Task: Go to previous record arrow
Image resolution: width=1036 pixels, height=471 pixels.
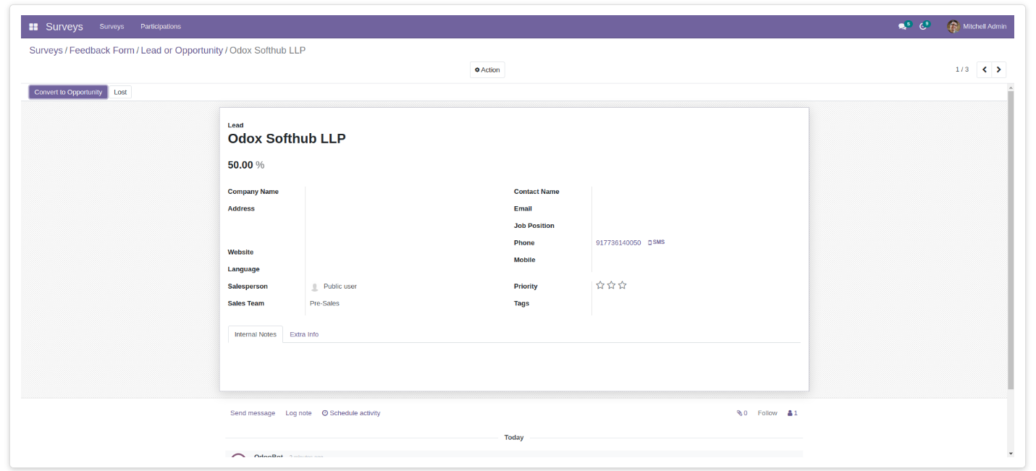Action: [x=984, y=69]
